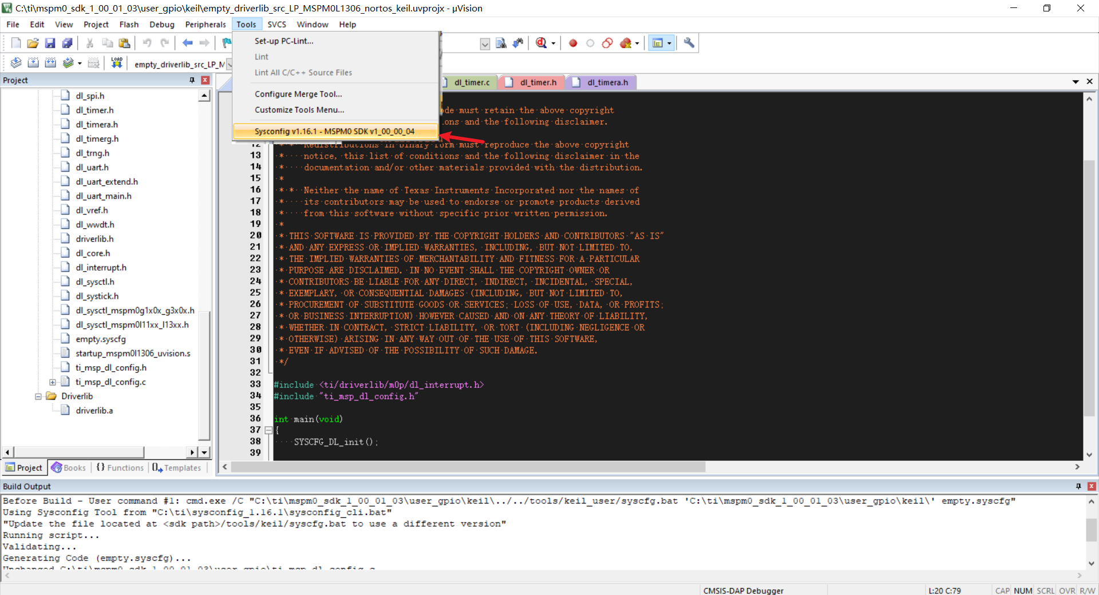Start debug session with the magnifier d icon
1099x595 pixels.
click(541, 43)
